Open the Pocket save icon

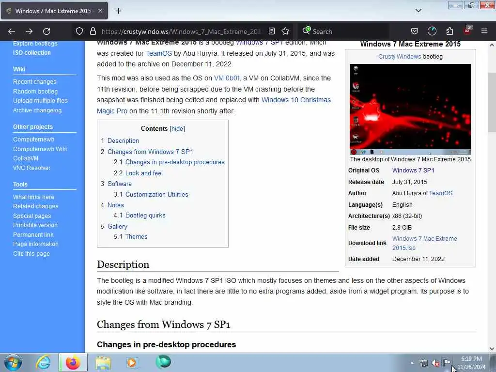415,31
